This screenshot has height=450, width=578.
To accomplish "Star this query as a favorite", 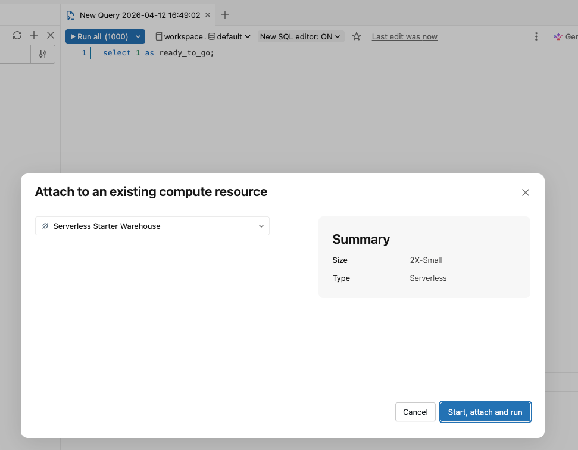I will [x=357, y=36].
